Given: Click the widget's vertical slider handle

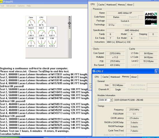Looking at the screenshot, I should (x=69, y=38).
